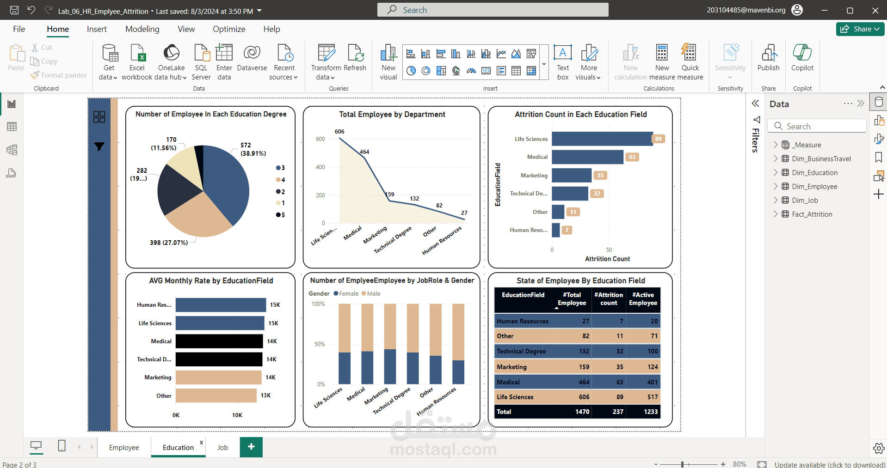The height and width of the screenshot is (468, 887).
Task: Open the Build visual pane icon
Action: click(x=879, y=121)
